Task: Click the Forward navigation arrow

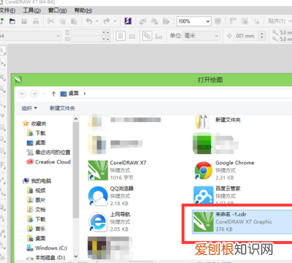Action: click(x=34, y=94)
